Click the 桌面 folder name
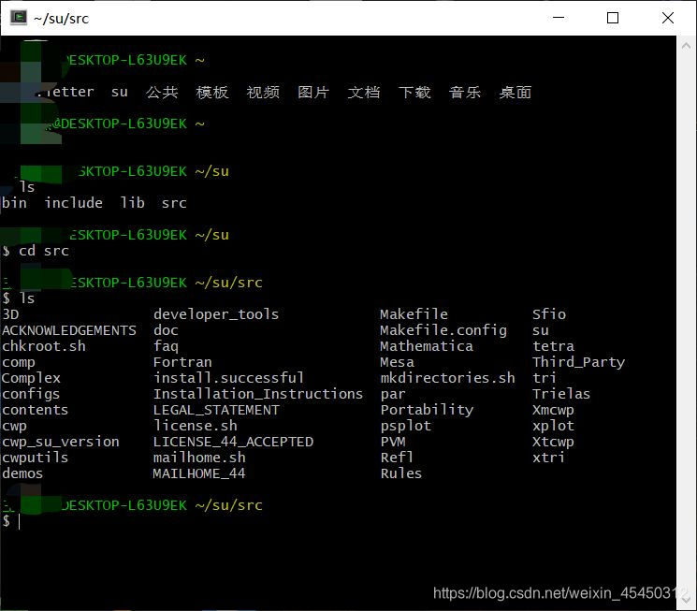This screenshot has width=697, height=611. [x=515, y=93]
